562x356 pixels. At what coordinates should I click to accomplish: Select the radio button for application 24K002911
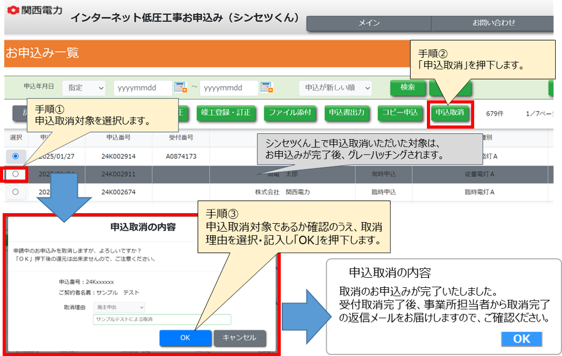pos(15,174)
